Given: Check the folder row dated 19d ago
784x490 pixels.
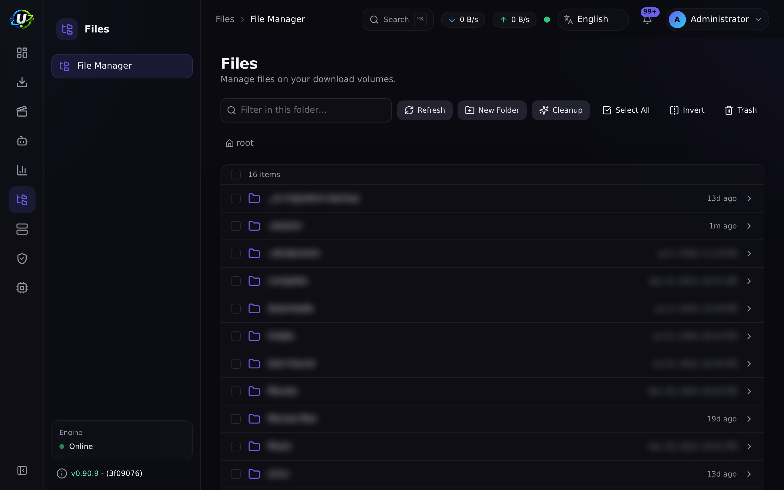Looking at the screenshot, I should click(236, 419).
